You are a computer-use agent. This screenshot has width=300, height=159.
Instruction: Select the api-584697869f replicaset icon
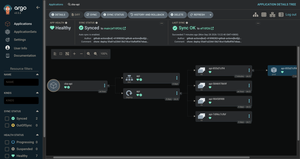tap(202, 85)
